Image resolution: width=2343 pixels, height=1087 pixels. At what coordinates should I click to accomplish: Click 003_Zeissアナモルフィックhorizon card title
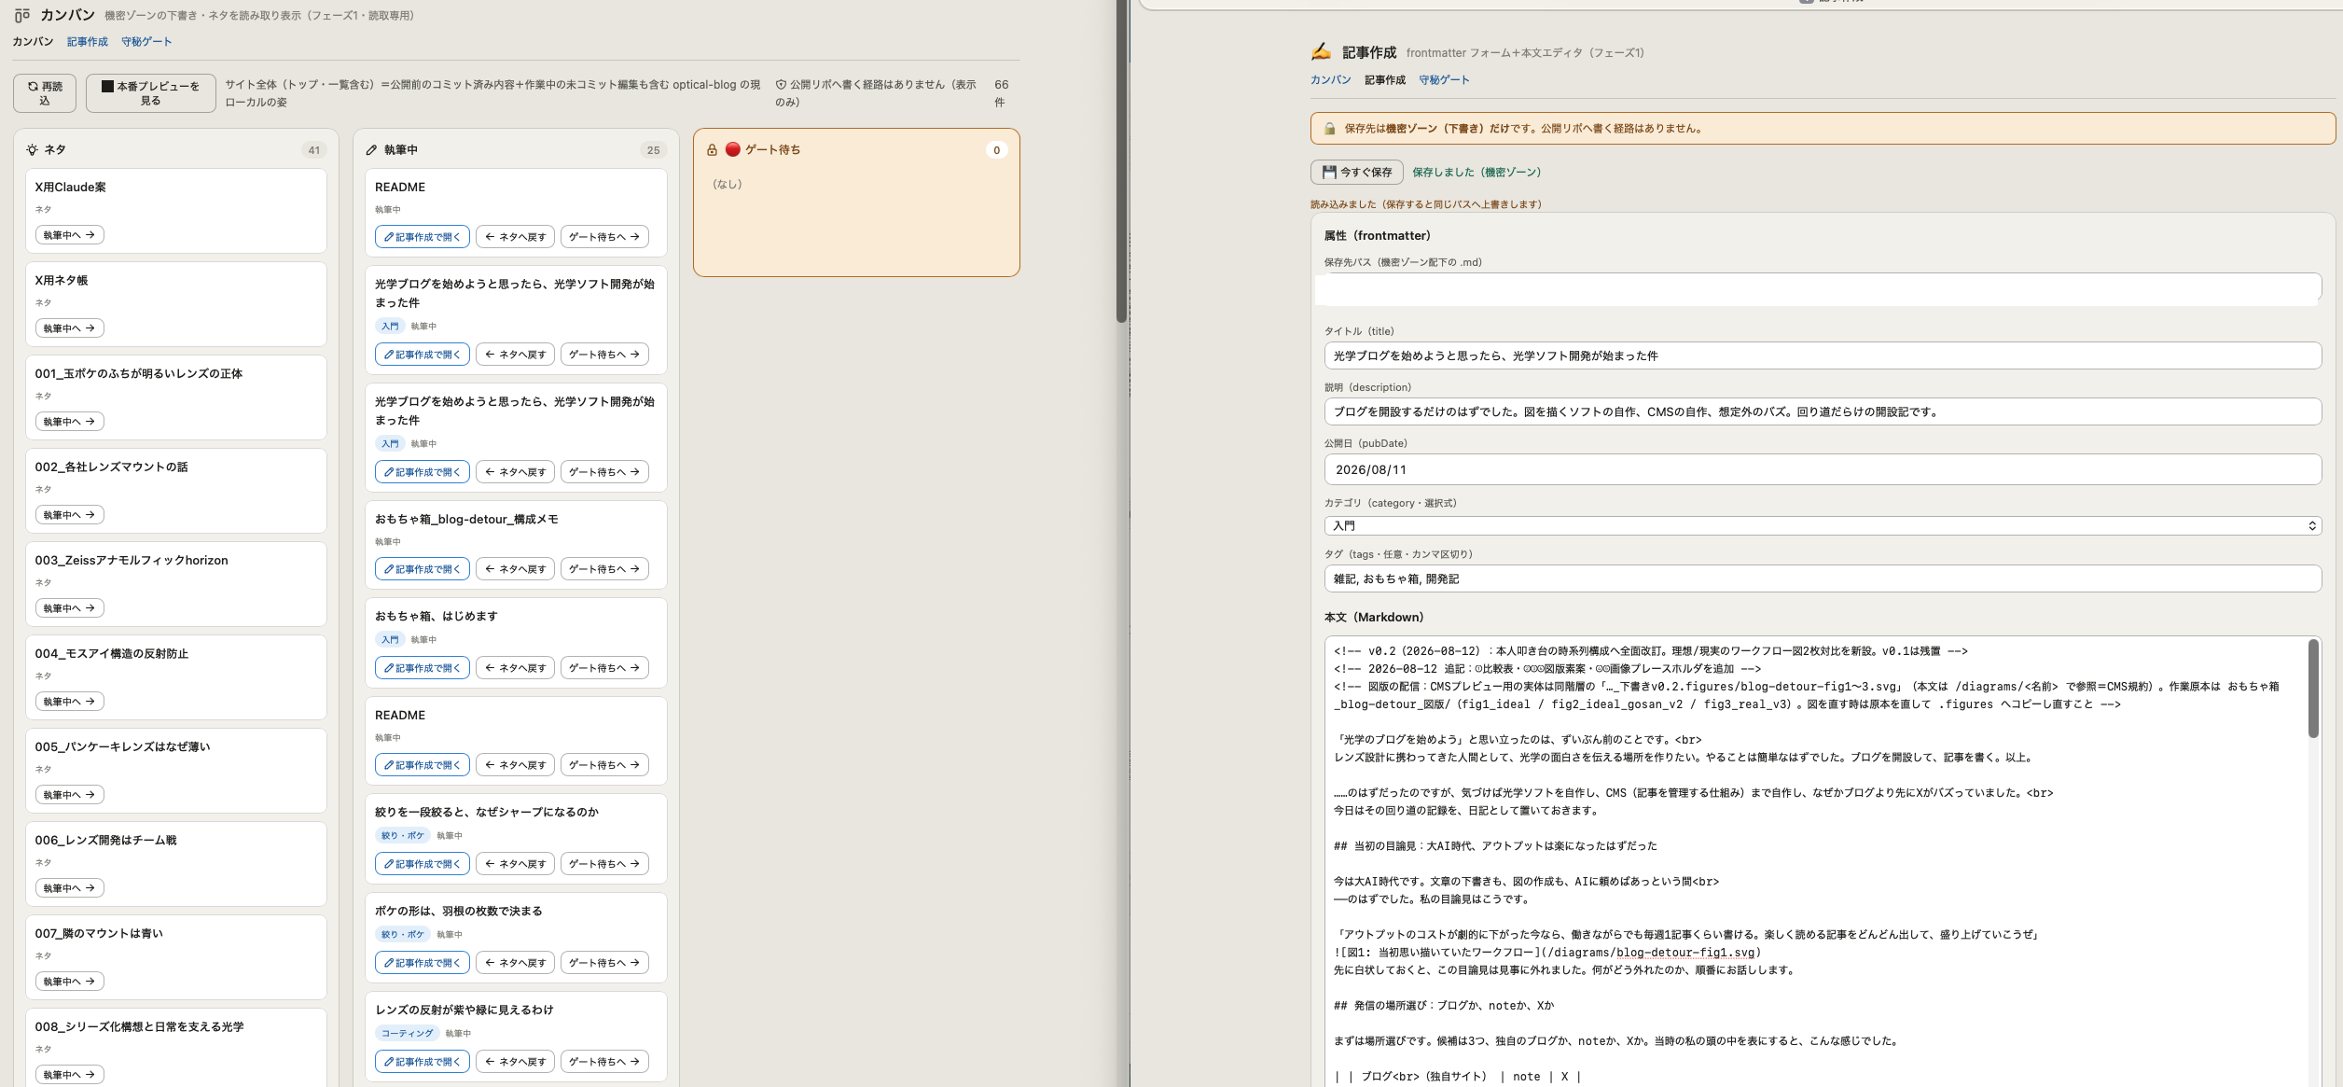point(132,560)
